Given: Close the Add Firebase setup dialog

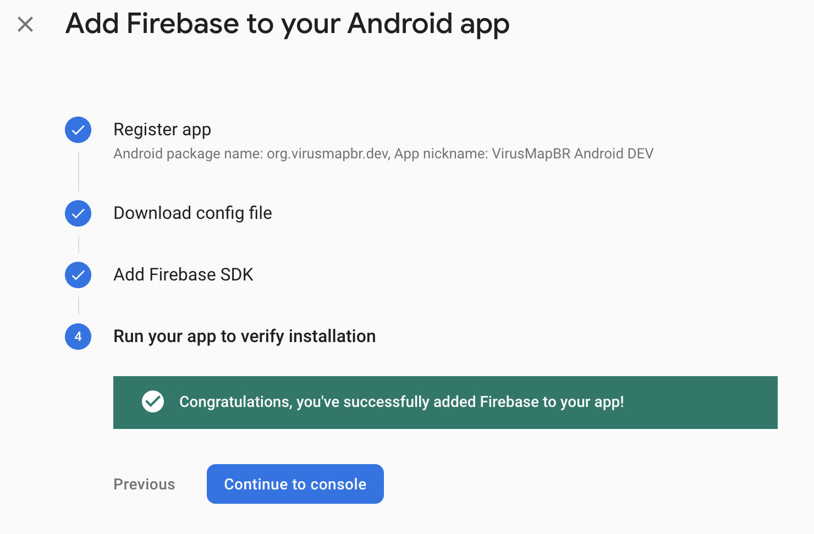Looking at the screenshot, I should click(25, 24).
